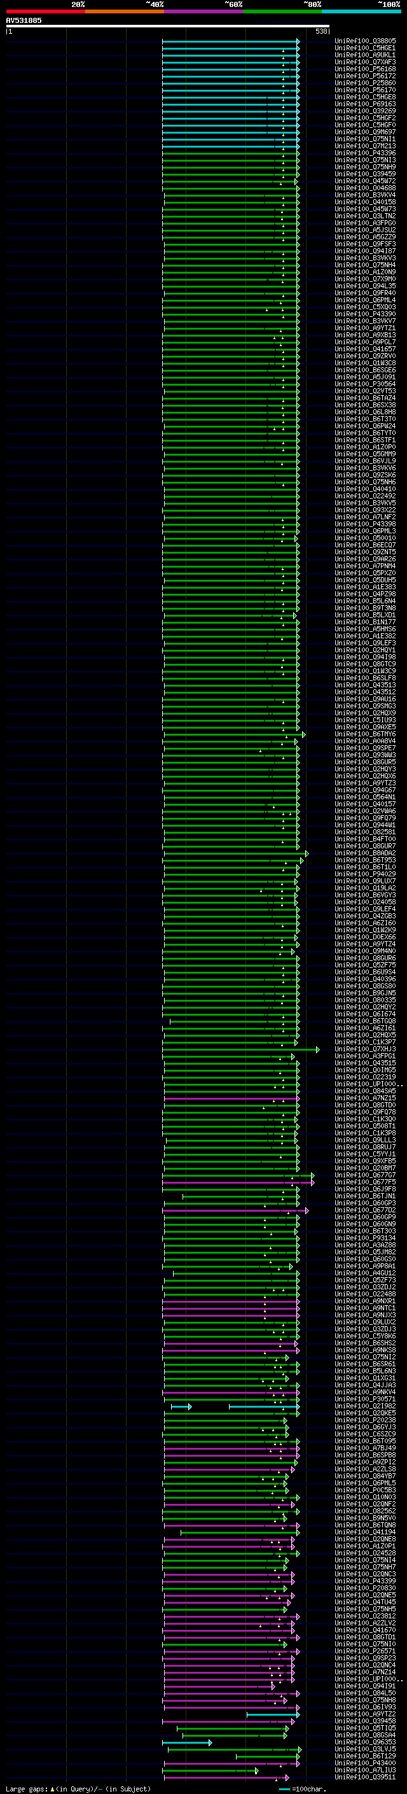Open hit UniRef100_A9YTZ2
The width and height of the screenshot is (407, 1794).
click(365, 1714)
